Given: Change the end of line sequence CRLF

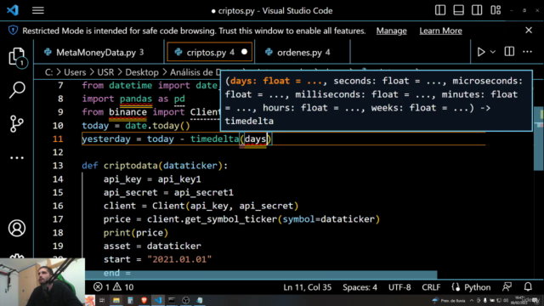Looking at the screenshot, I should [x=431, y=287].
